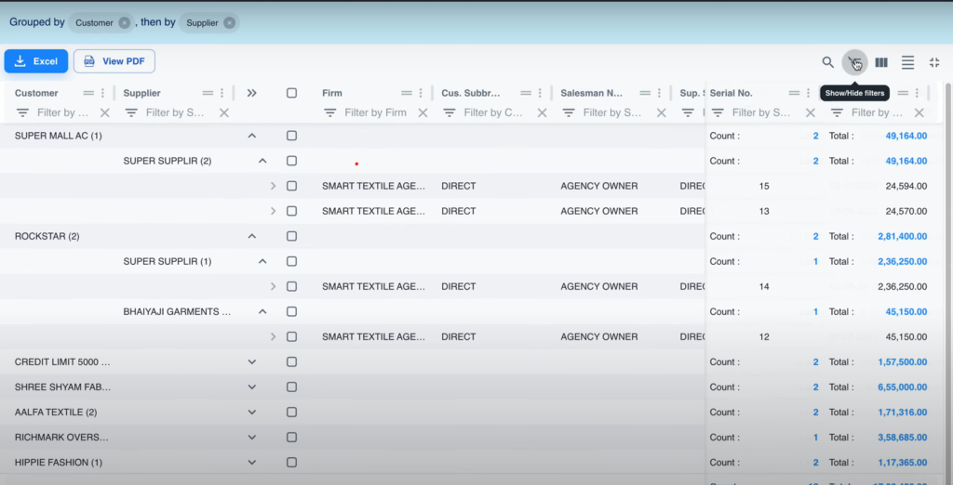This screenshot has height=485, width=953.
Task: Download the report with Excel button
Action: (36, 61)
